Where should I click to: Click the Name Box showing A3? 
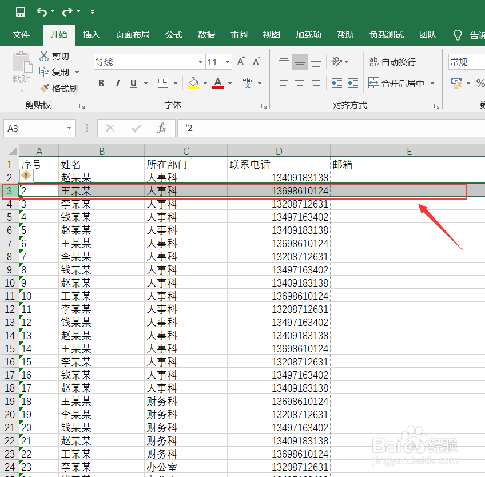39,128
